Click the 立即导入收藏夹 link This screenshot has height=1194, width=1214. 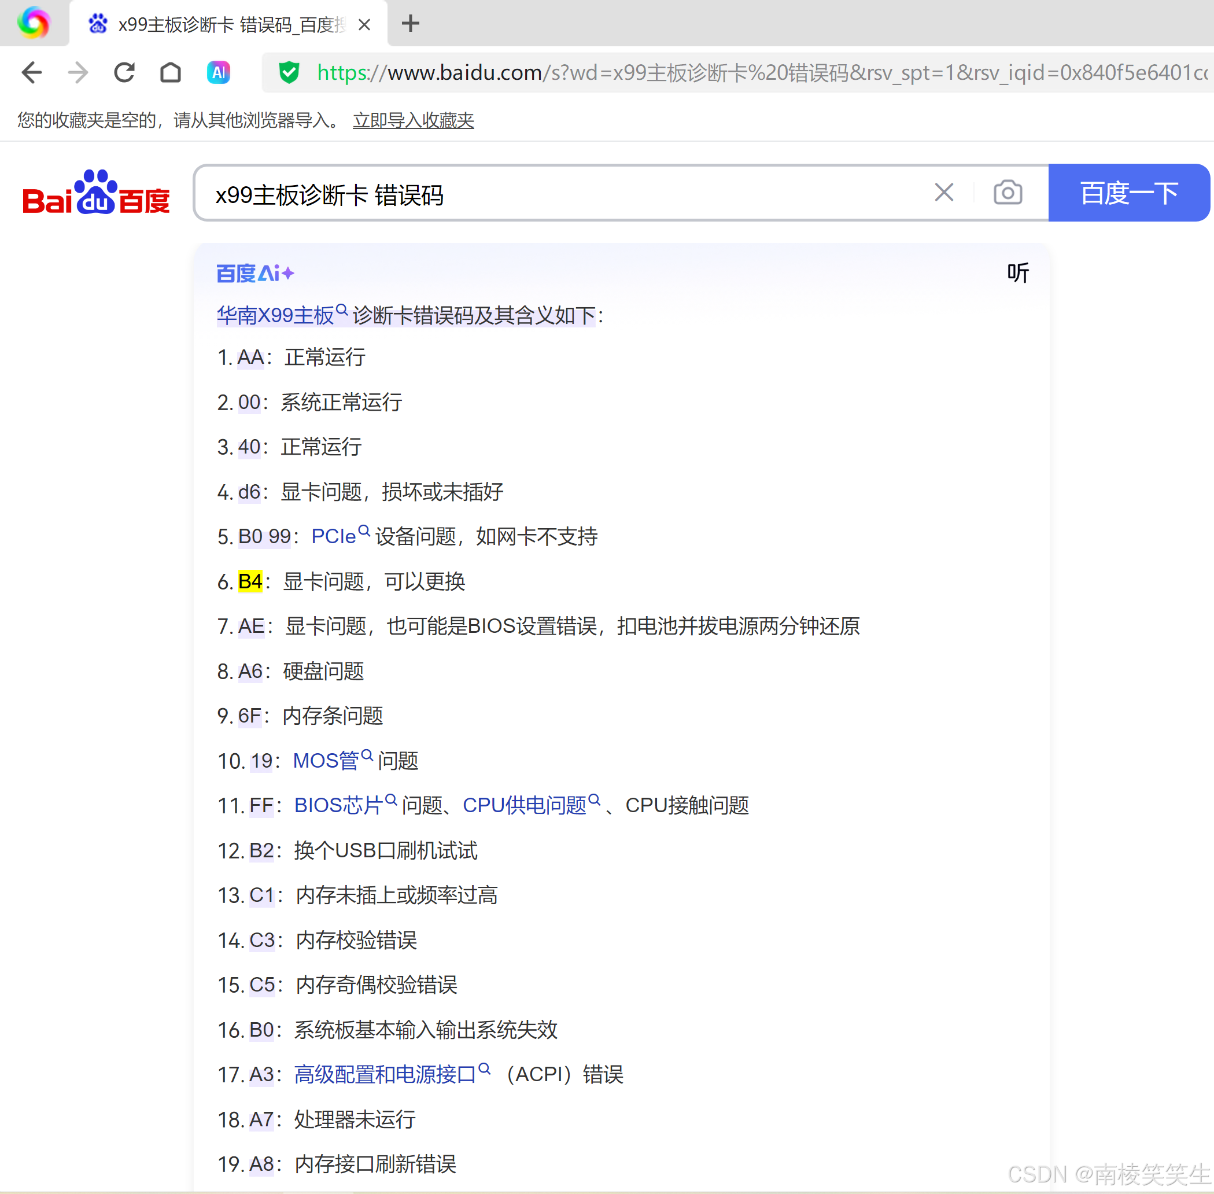[412, 120]
